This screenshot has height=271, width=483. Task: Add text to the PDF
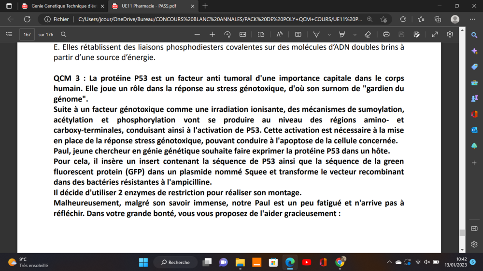[x=298, y=34]
